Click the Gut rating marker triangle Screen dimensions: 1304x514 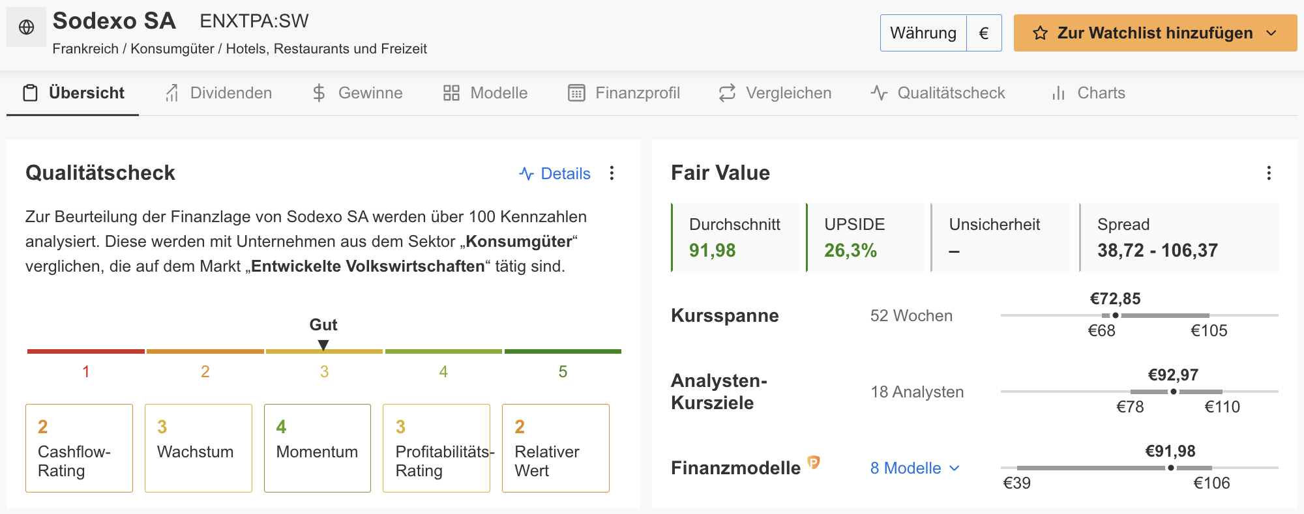[323, 345]
